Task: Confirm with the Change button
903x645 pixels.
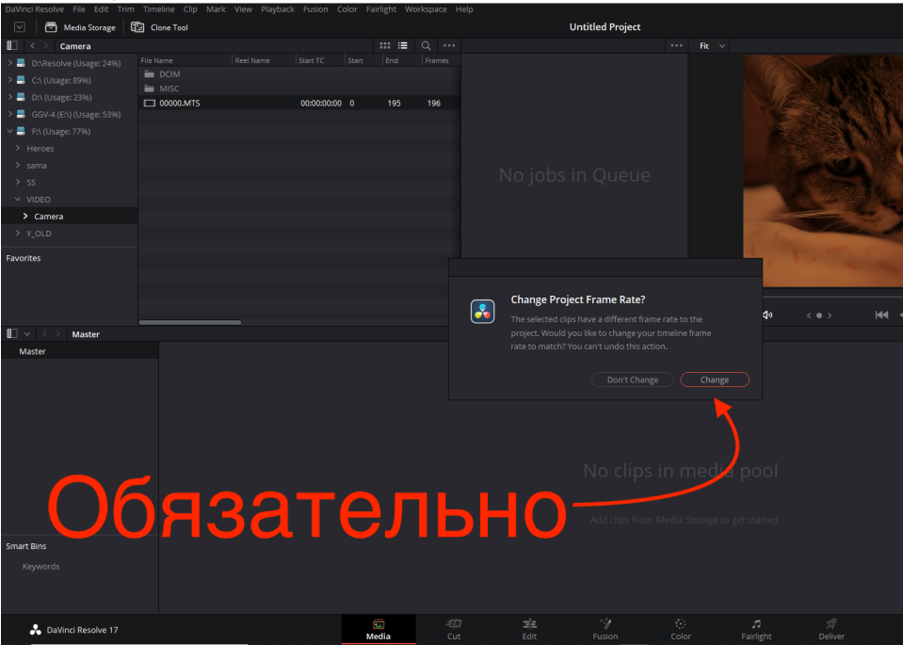Action: (714, 379)
